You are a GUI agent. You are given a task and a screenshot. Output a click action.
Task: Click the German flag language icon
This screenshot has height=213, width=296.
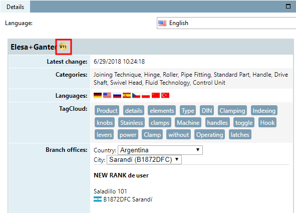(x=98, y=95)
